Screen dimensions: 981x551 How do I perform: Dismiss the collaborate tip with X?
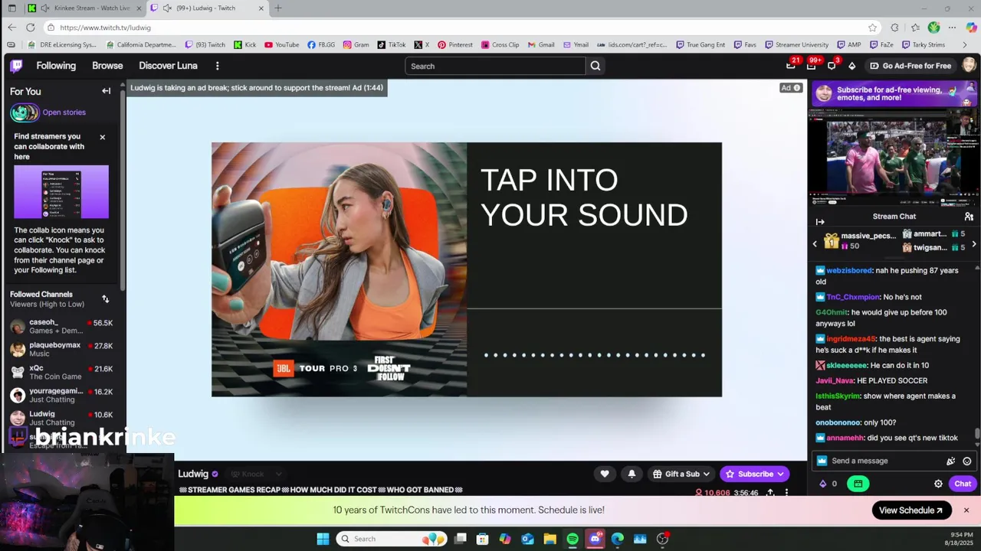tap(103, 137)
